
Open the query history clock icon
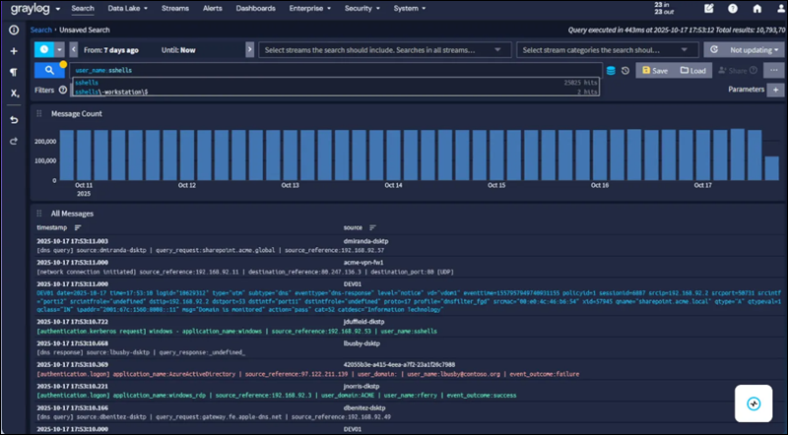click(x=625, y=70)
